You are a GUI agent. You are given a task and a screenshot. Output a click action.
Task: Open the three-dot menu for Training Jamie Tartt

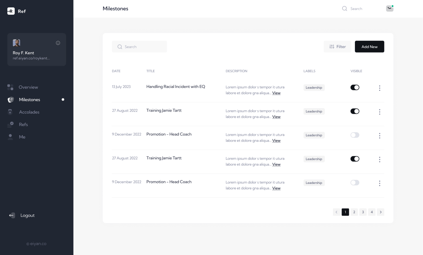[x=380, y=112]
